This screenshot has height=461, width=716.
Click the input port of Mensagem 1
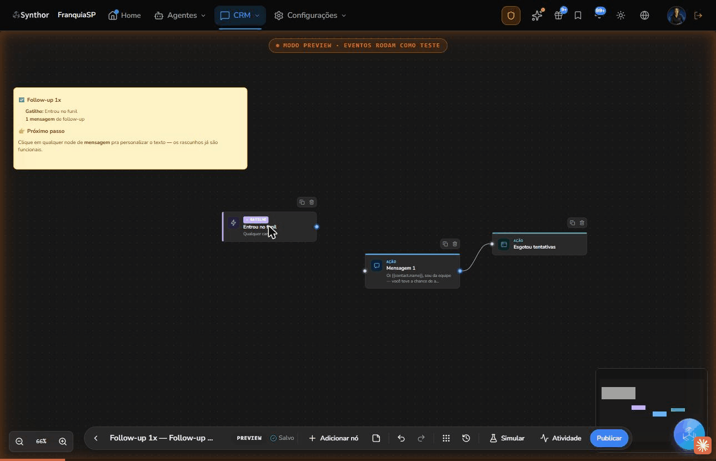[x=365, y=271]
